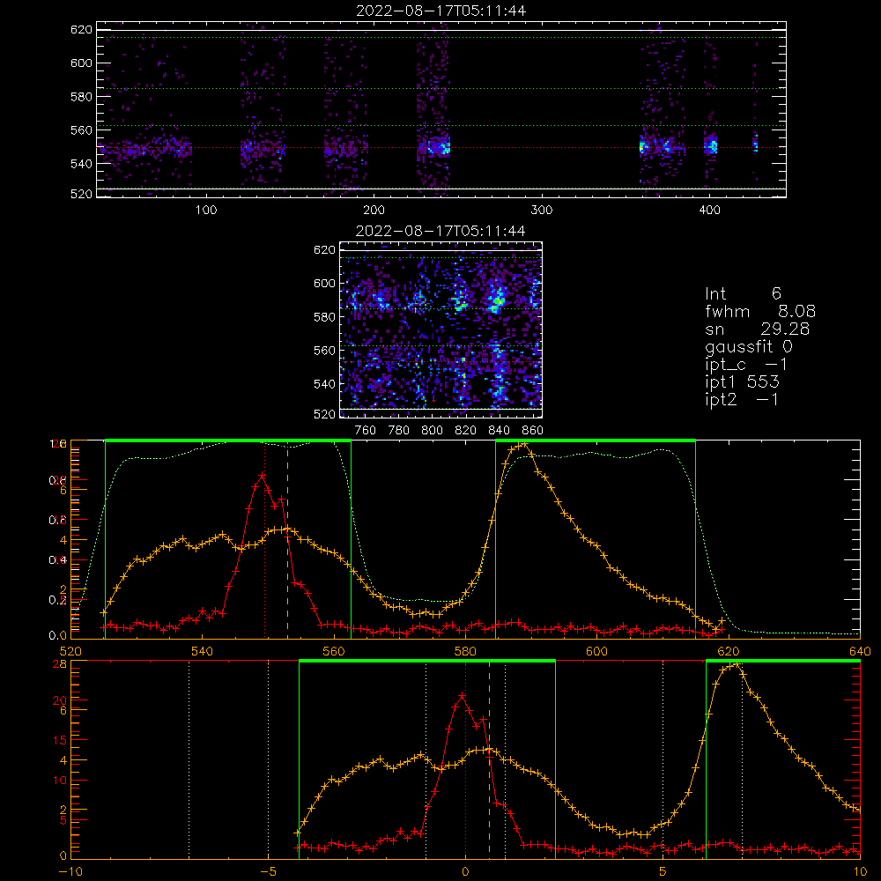Click x-axis label -5 of bottom plot
Screen dimensions: 881x881
click(268, 872)
